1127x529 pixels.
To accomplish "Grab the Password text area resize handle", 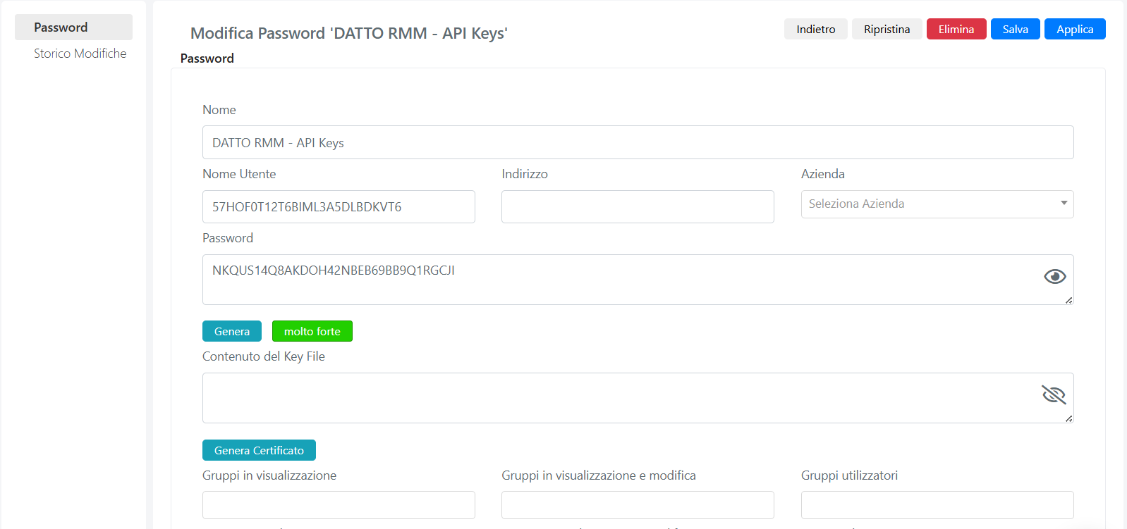I will (x=1068, y=300).
